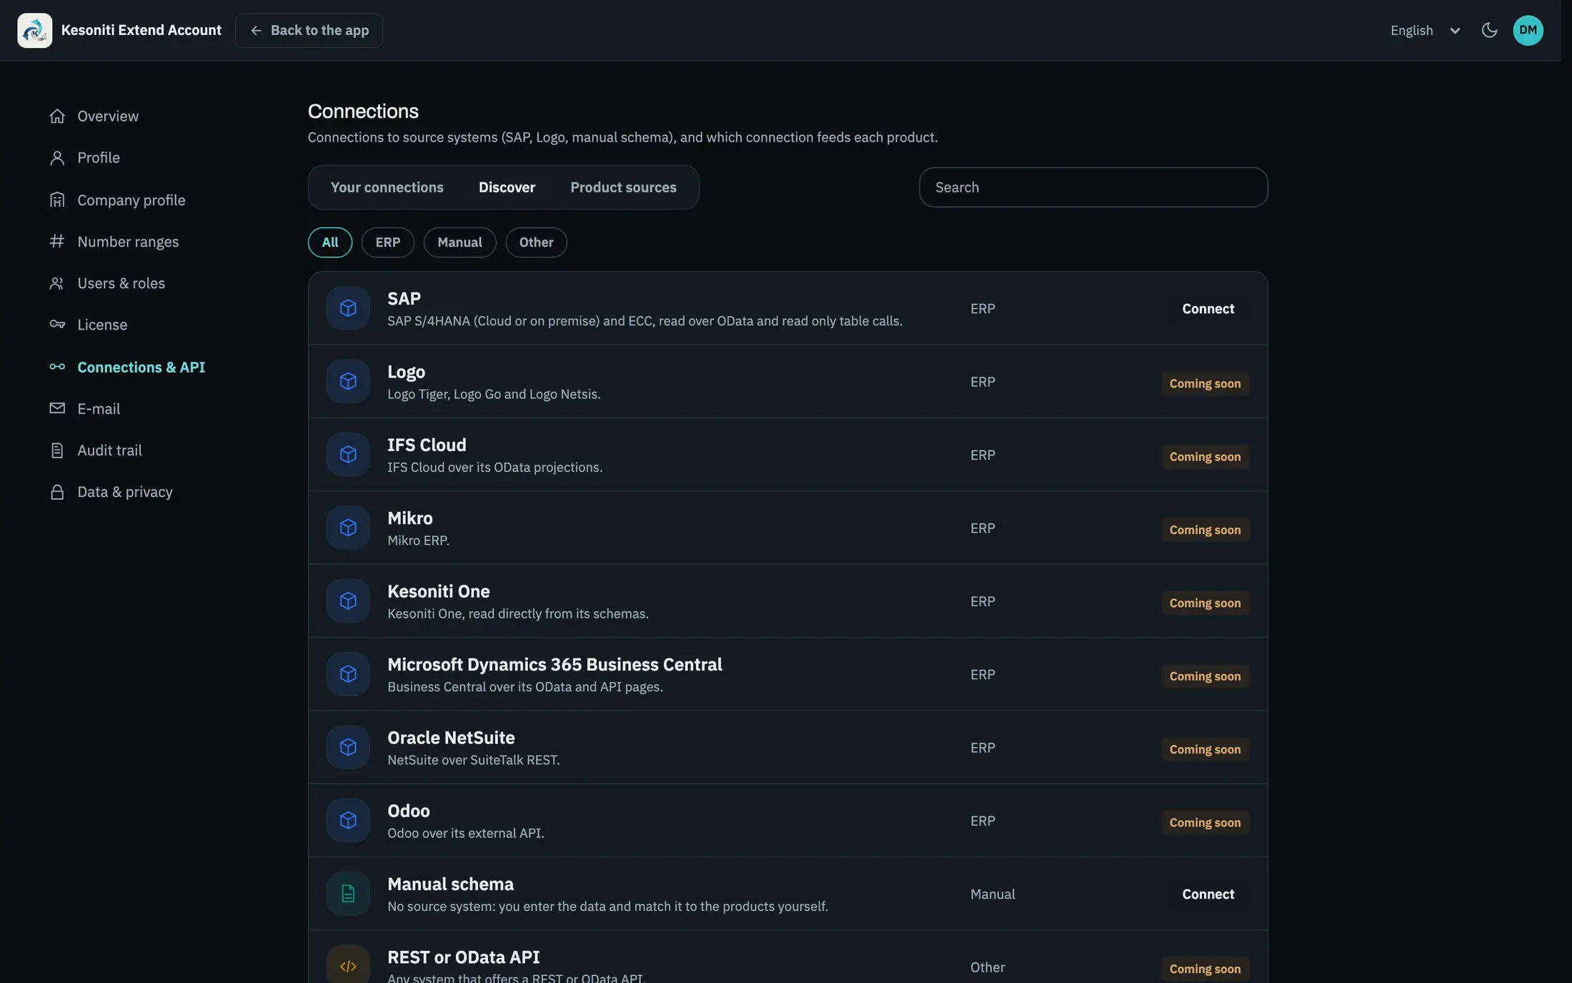The height and width of the screenshot is (983, 1572).
Task: Click the Kesoniti Extend Account title
Action: point(141,30)
